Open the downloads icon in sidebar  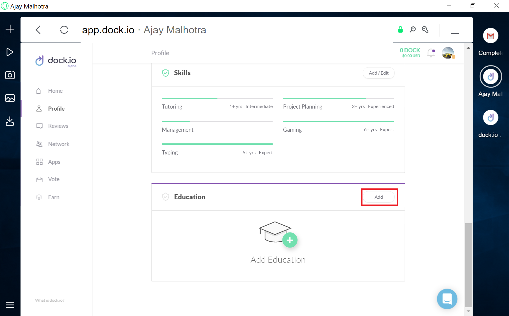tap(10, 121)
